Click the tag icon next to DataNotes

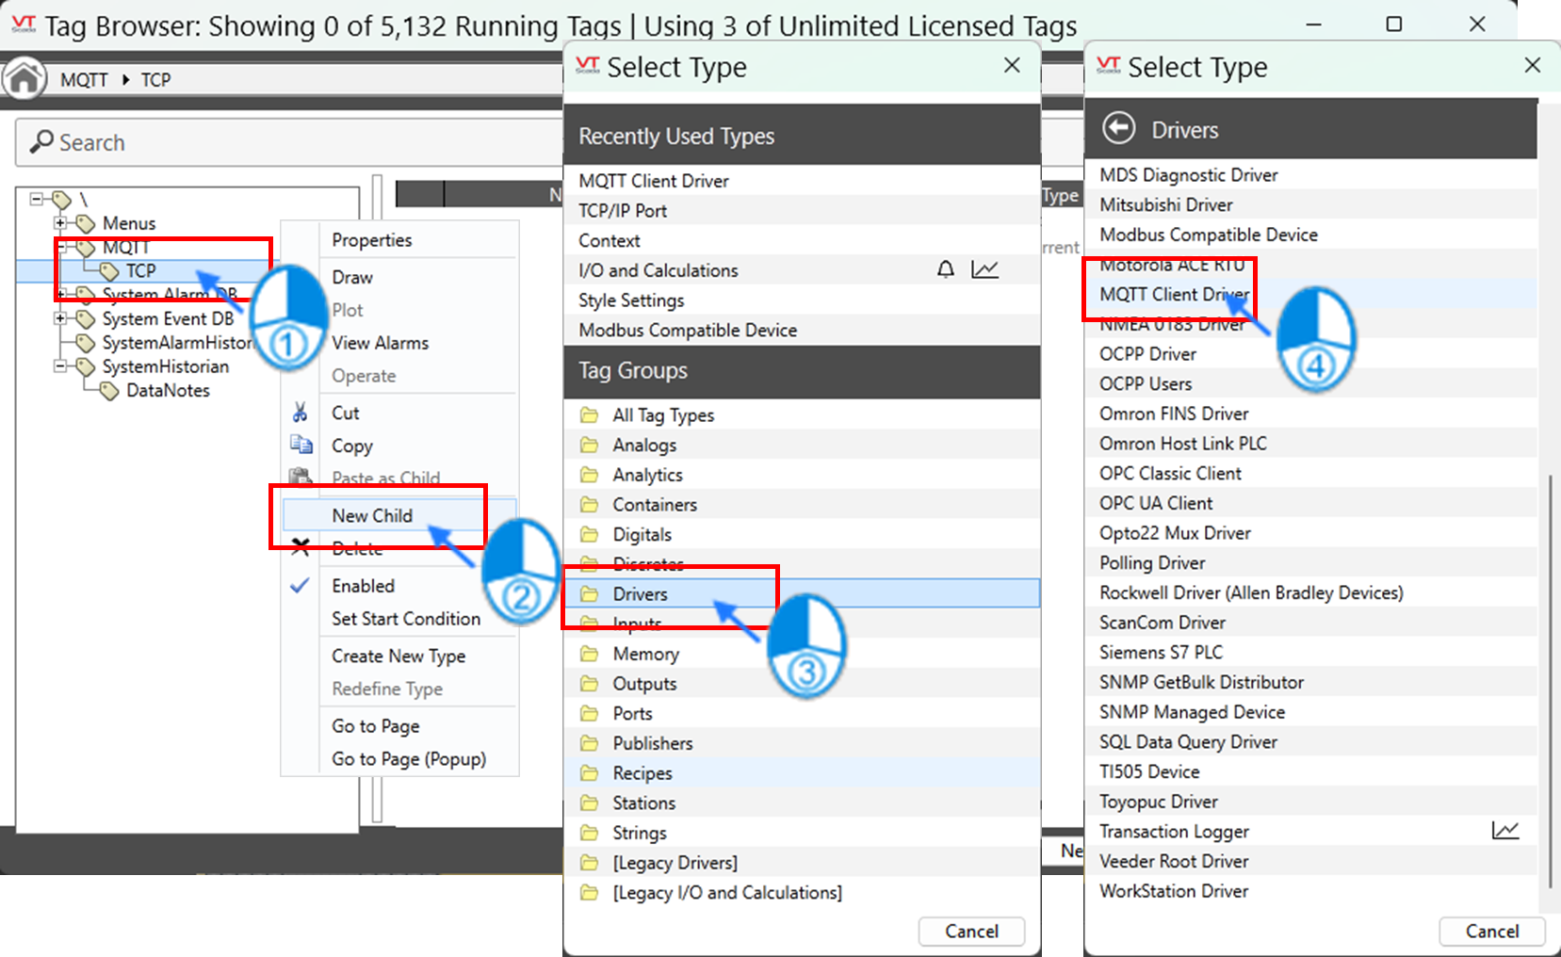(x=109, y=390)
